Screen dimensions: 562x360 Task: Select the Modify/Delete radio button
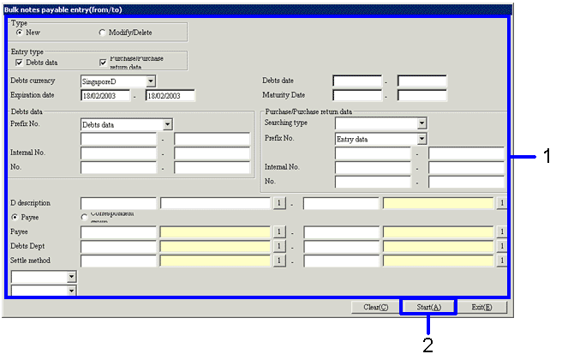(x=102, y=33)
